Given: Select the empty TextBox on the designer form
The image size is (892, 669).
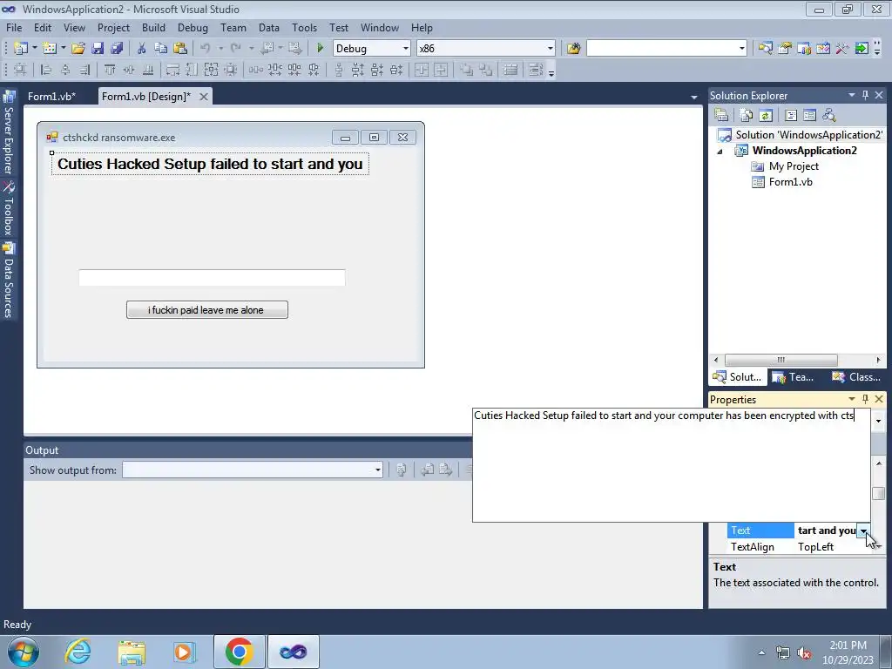Looking at the screenshot, I should pyautogui.click(x=212, y=278).
